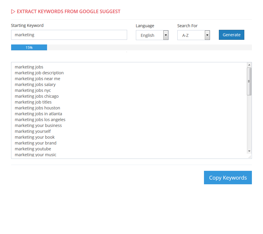
Task: Click the scrollbar up arrow in keyword list
Action: coord(249,65)
